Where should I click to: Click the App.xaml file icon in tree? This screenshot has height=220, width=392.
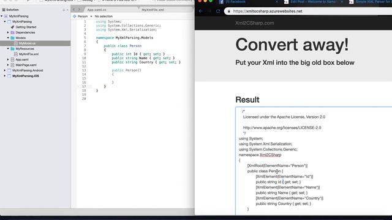click(x=12, y=60)
